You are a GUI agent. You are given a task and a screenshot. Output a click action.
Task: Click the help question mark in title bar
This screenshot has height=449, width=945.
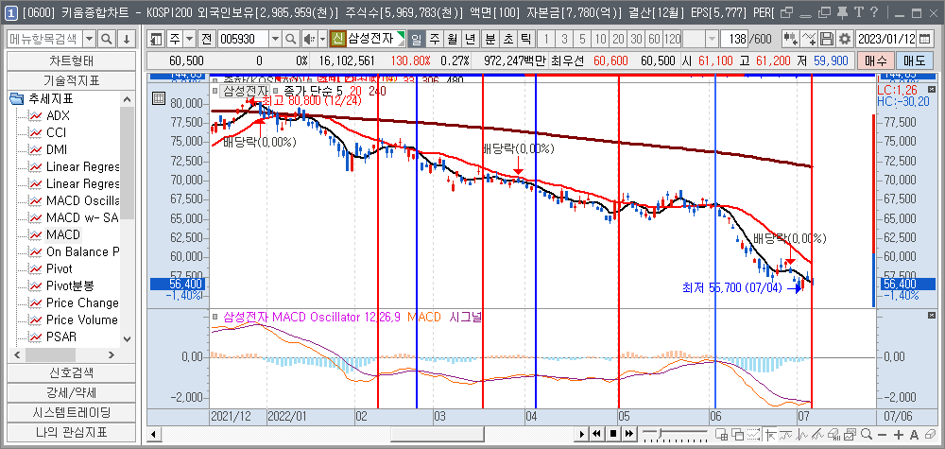(x=874, y=12)
